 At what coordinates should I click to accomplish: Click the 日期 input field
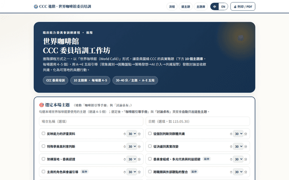click(x=198, y=121)
